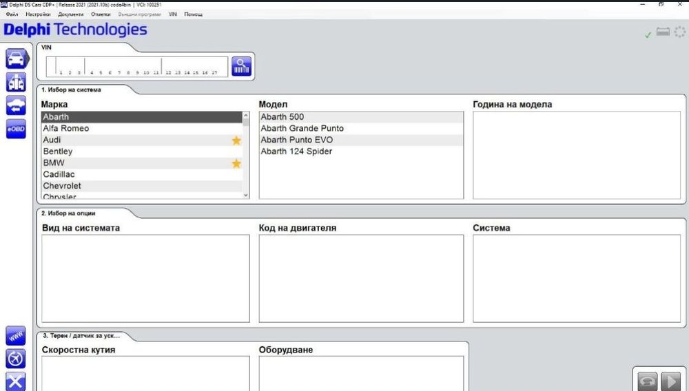The height and width of the screenshot is (391, 689).
Task: Click the Delphi Technologies logo
Action: 75,30
